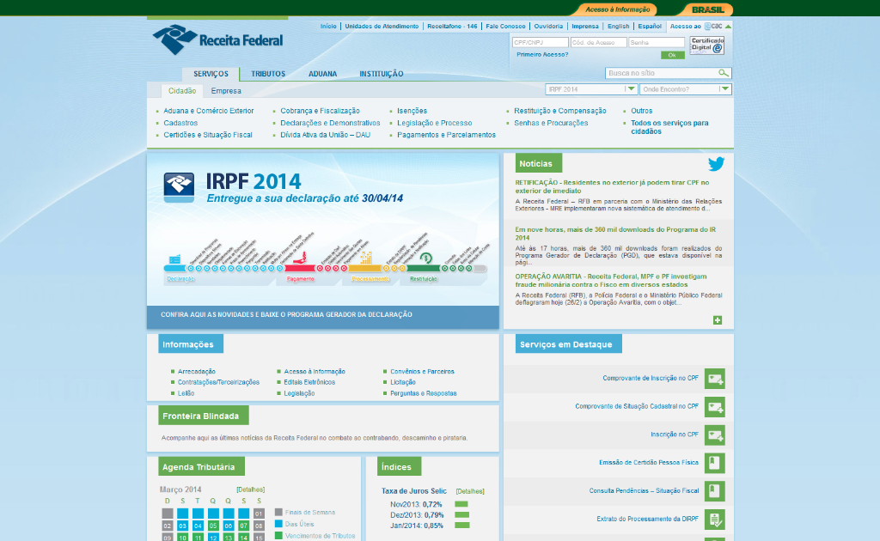Click the Cód. de Acesso field
This screenshot has height=541, width=880.
pyautogui.click(x=598, y=43)
